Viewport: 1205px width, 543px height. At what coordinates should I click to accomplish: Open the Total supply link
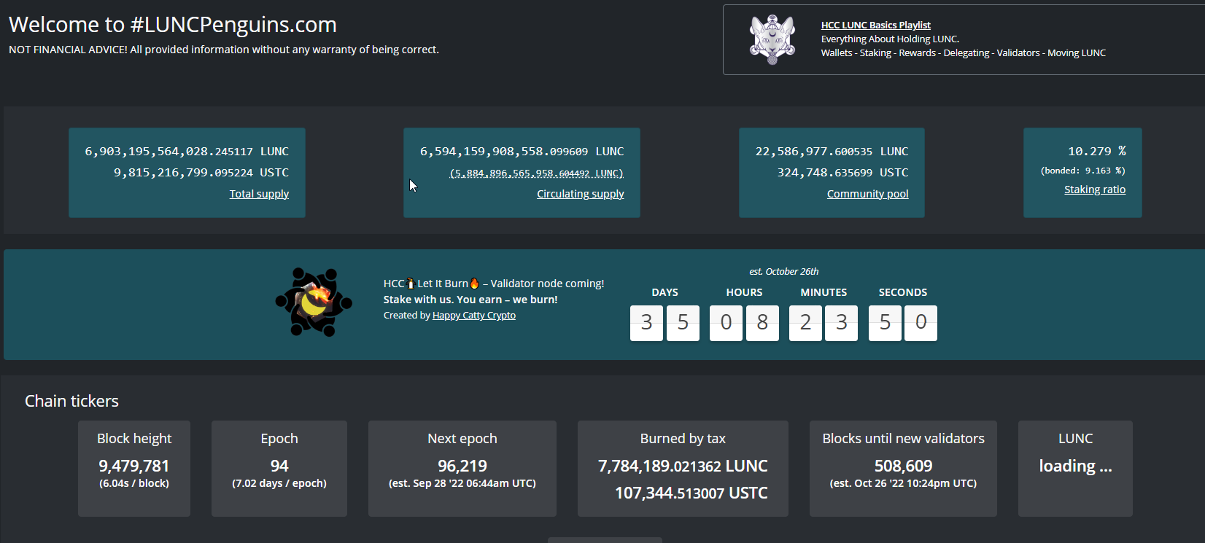(259, 194)
